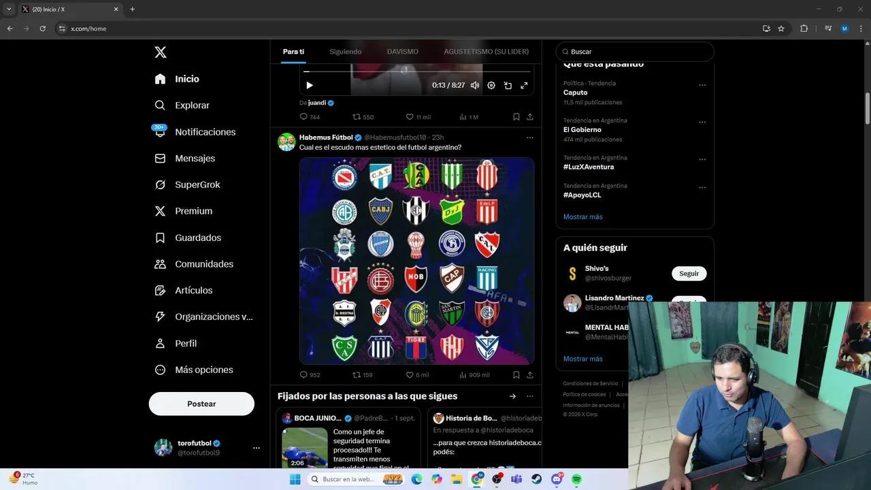Reload the page in Chrome
This screenshot has height=490, width=871.
tap(42, 29)
